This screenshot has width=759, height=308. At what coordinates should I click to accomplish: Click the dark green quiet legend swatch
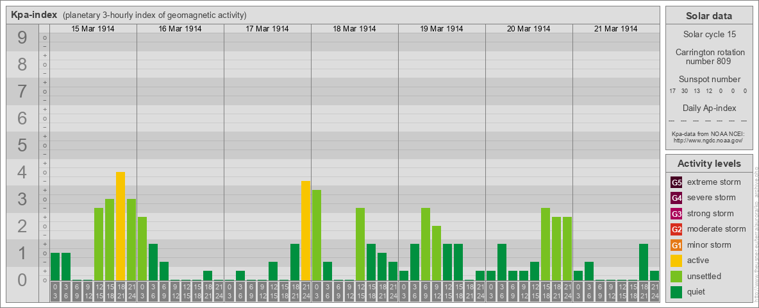click(676, 292)
